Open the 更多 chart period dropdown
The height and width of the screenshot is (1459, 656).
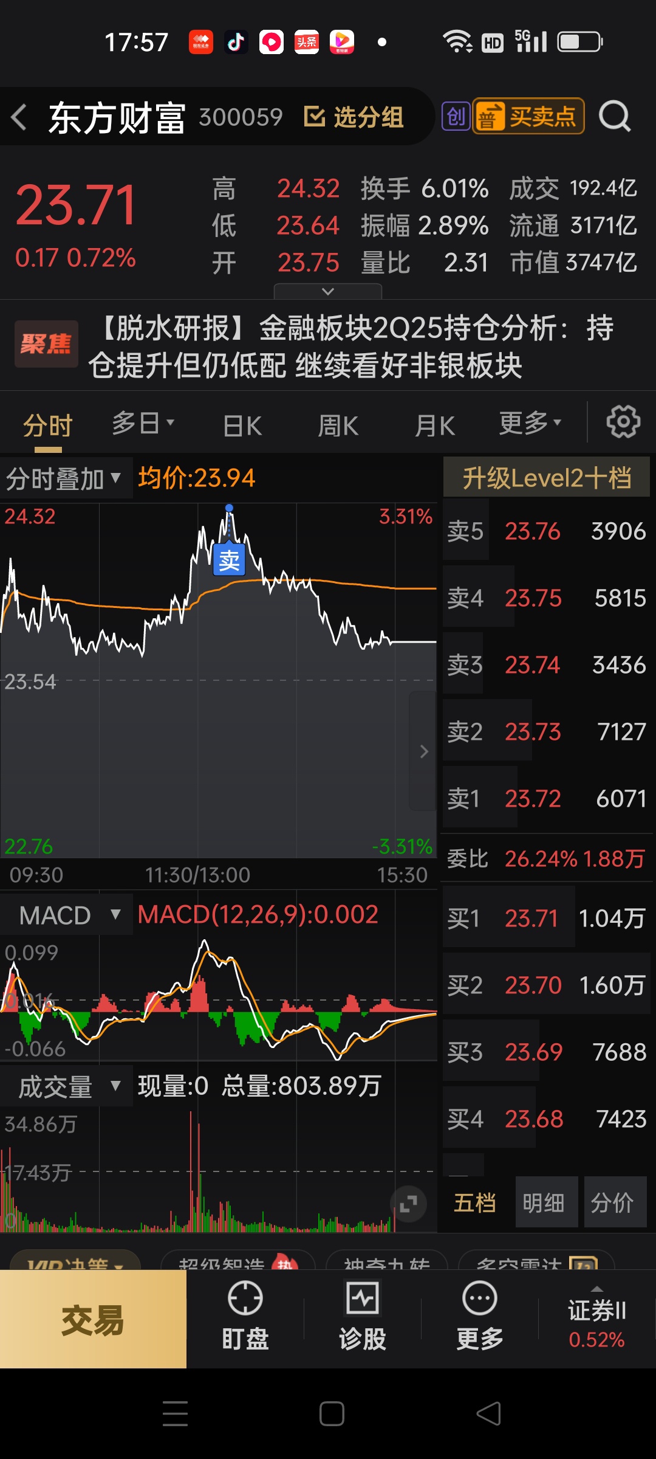[x=530, y=423]
